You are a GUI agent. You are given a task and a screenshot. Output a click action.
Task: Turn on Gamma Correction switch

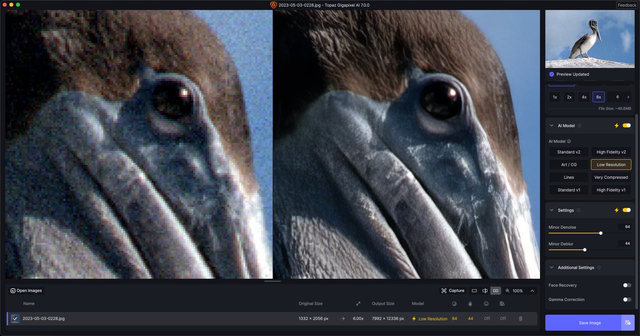627,300
